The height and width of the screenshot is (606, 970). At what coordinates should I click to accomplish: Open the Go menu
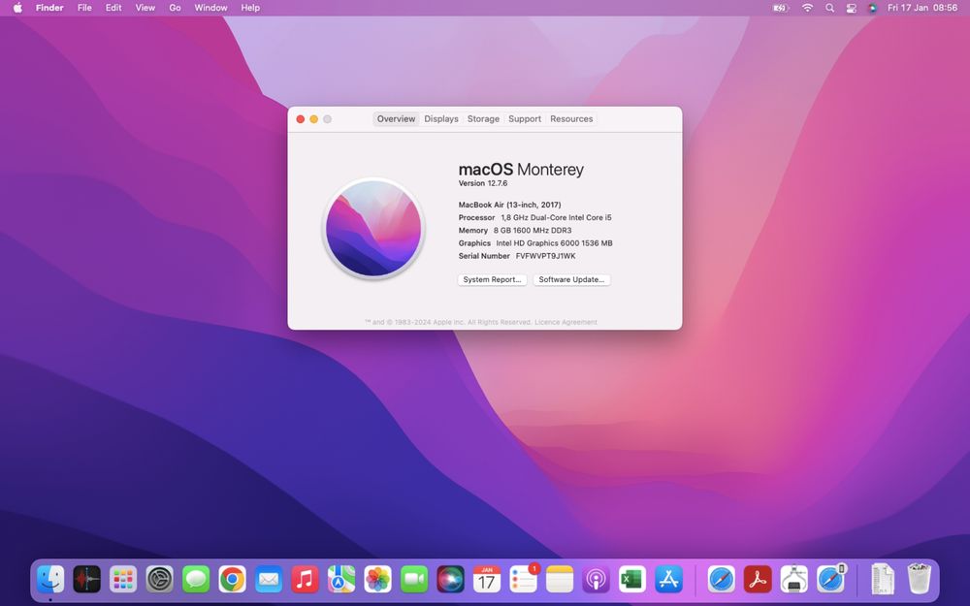pyautogui.click(x=175, y=8)
